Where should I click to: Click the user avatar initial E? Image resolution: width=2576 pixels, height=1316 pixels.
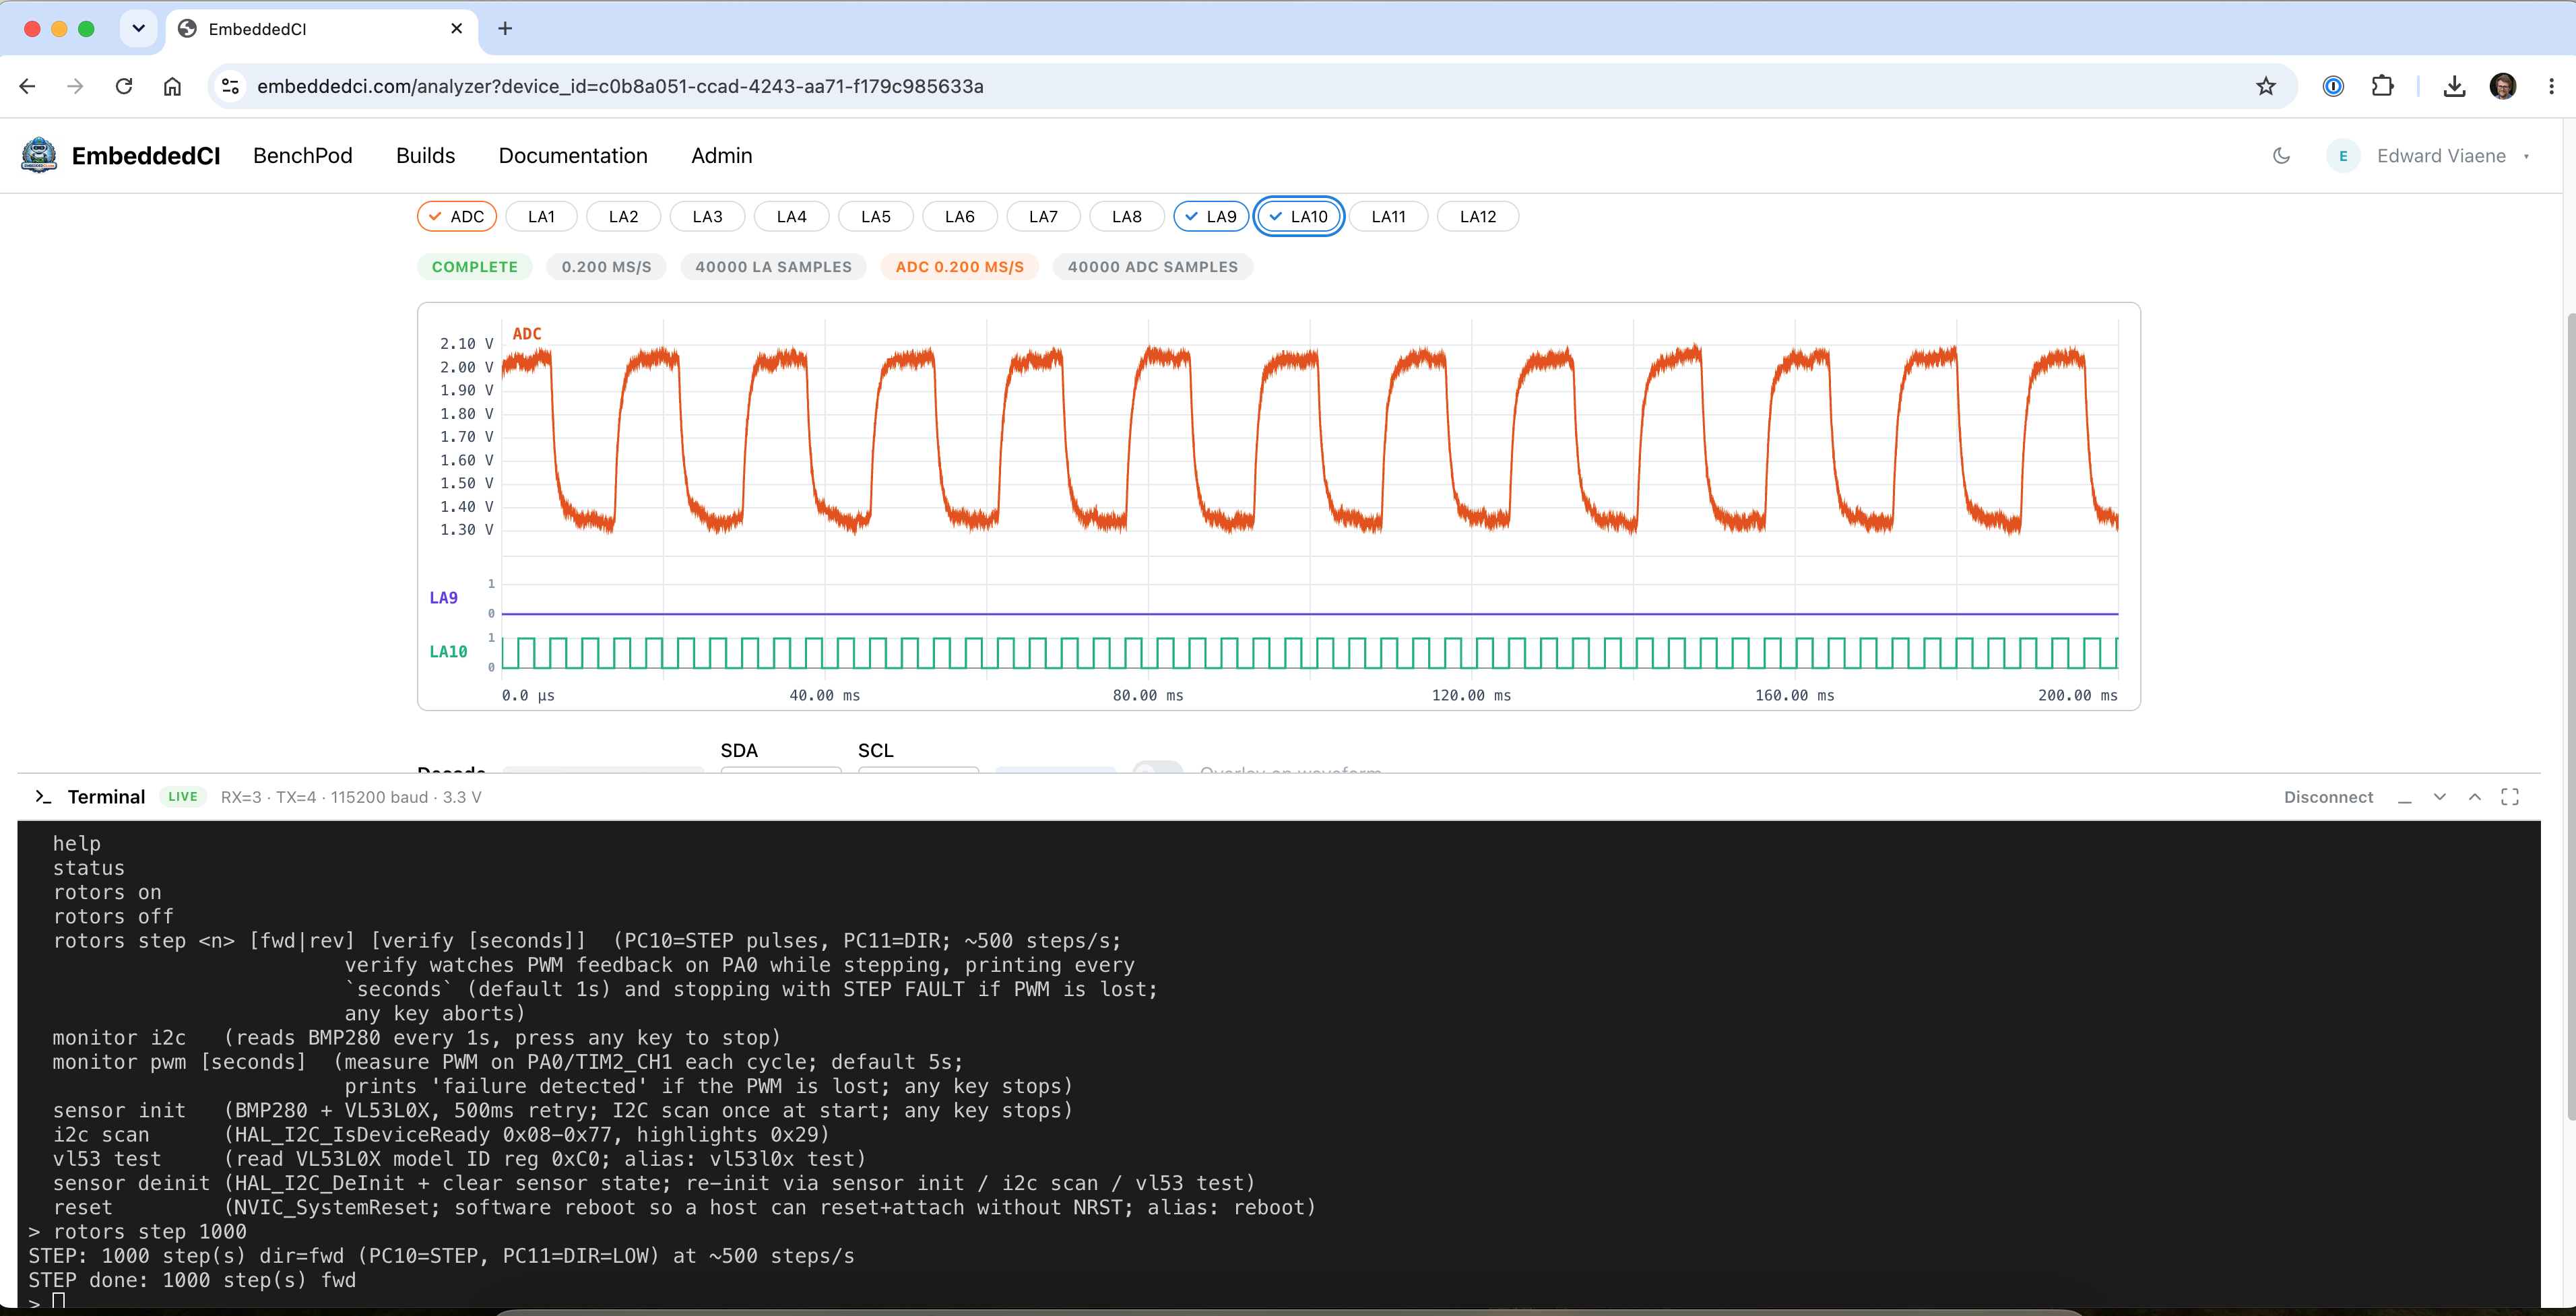pos(2343,156)
